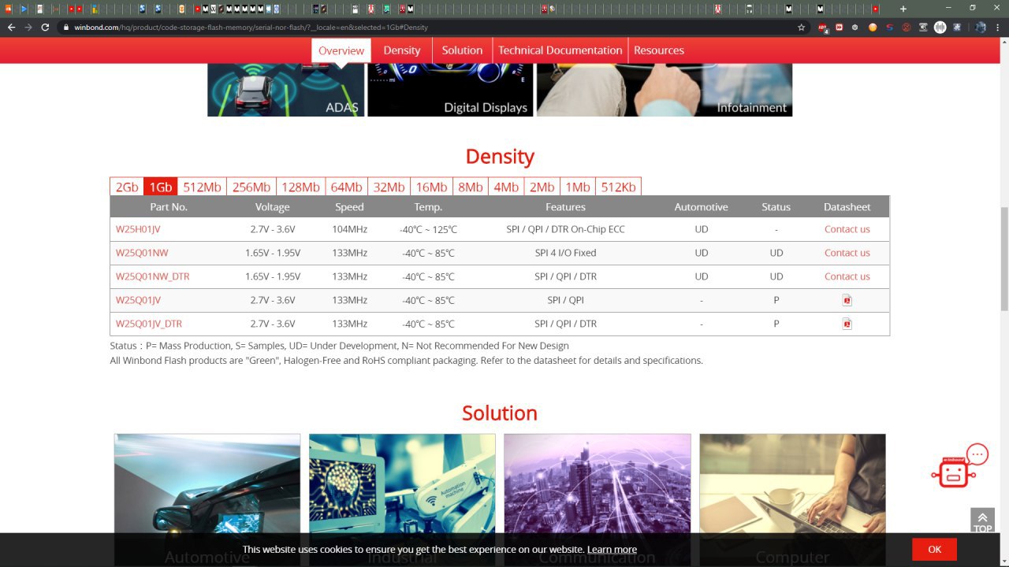Select the 128Mb density tab
1009x567 pixels.
pos(301,187)
